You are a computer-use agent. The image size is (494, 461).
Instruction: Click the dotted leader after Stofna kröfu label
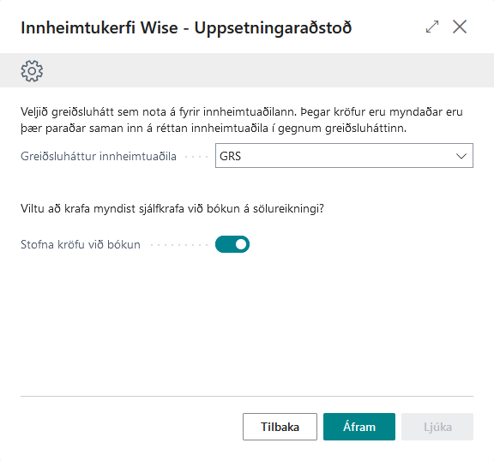(179, 245)
